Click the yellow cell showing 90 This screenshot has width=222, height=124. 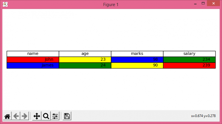tap(137, 65)
